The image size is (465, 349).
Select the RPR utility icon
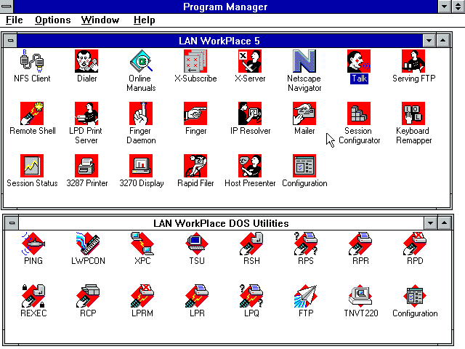pyautogui.click(x=360, y=244)
